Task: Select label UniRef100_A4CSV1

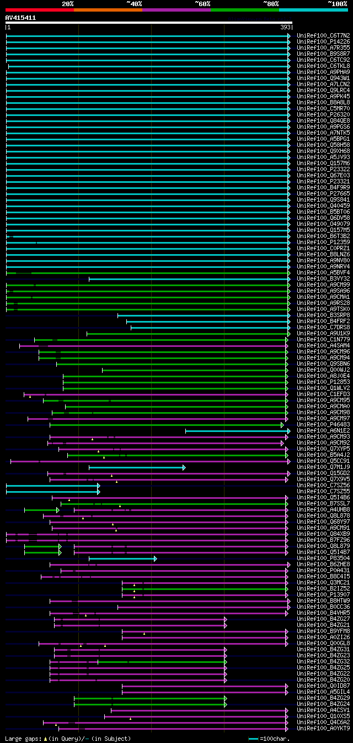Action: pyautogui.click(x=323, y=710)
